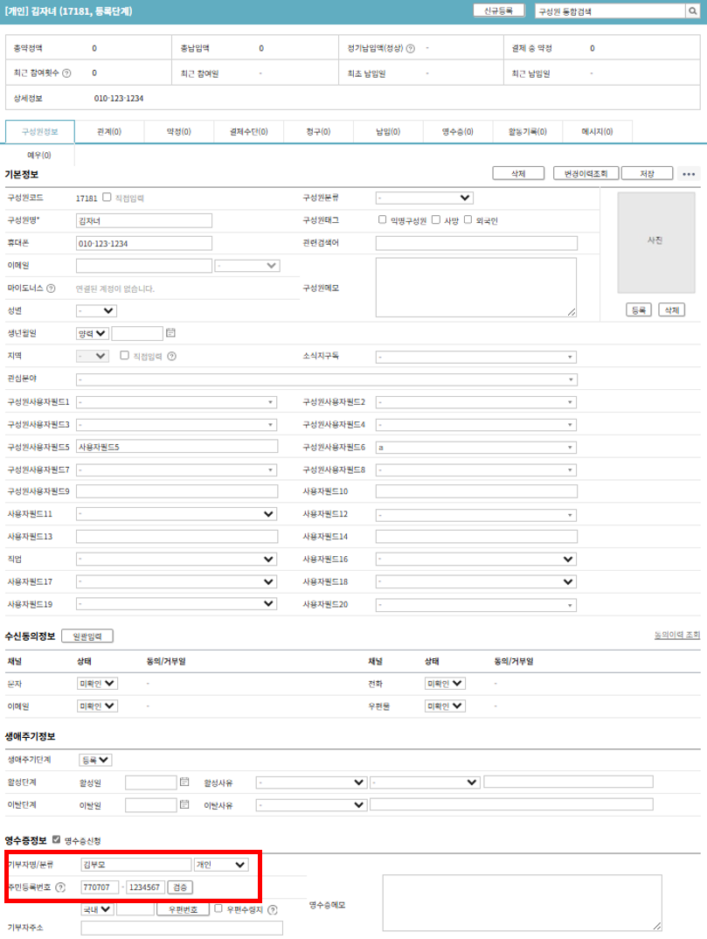
Task: Open calendar icon for 이탈일 field
Action: coord(184,804)
